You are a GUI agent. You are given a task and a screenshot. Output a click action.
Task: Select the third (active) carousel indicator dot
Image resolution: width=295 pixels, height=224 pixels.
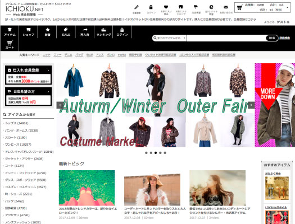point(156,153)
